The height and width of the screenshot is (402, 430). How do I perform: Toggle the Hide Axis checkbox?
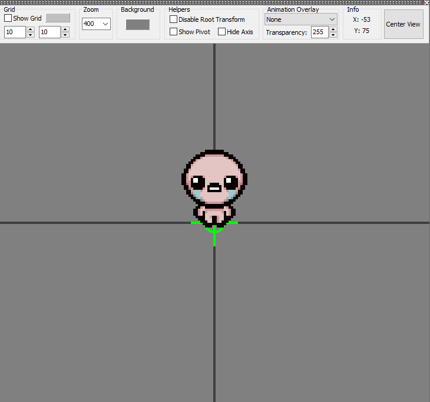coord(221,32)
